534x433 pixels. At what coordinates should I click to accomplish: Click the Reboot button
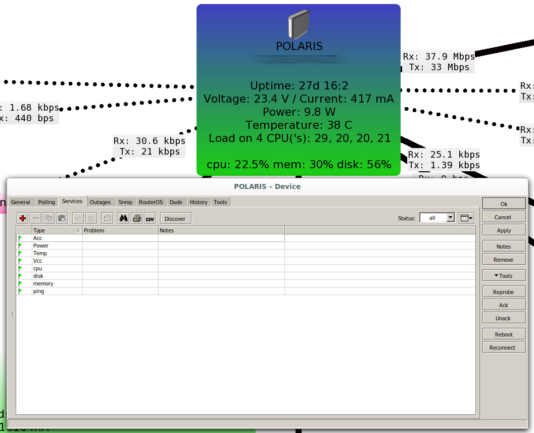tap(504, 334)
